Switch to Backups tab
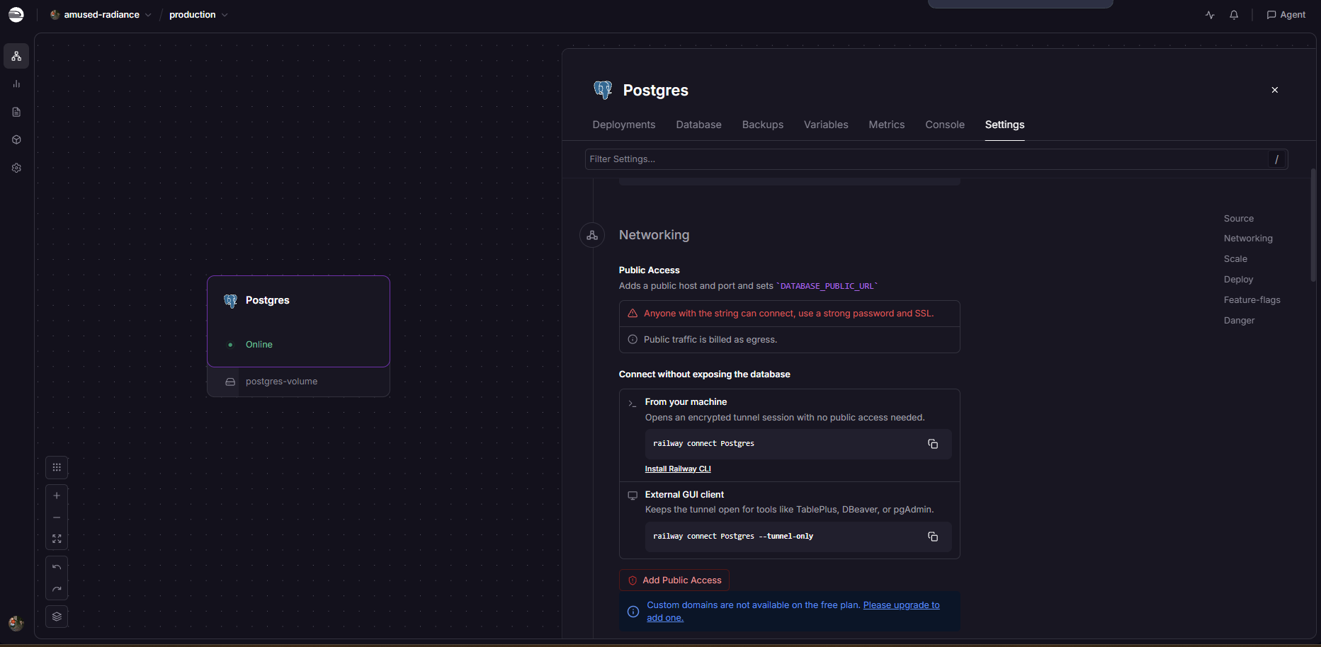 pos(763,125)
